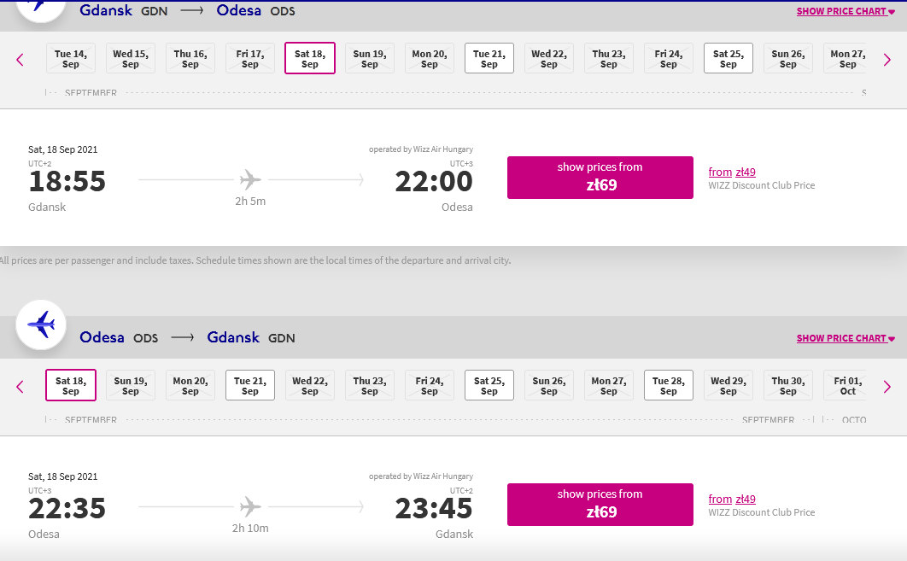Show earlier return dates with the left arrow

coord(20,387)
